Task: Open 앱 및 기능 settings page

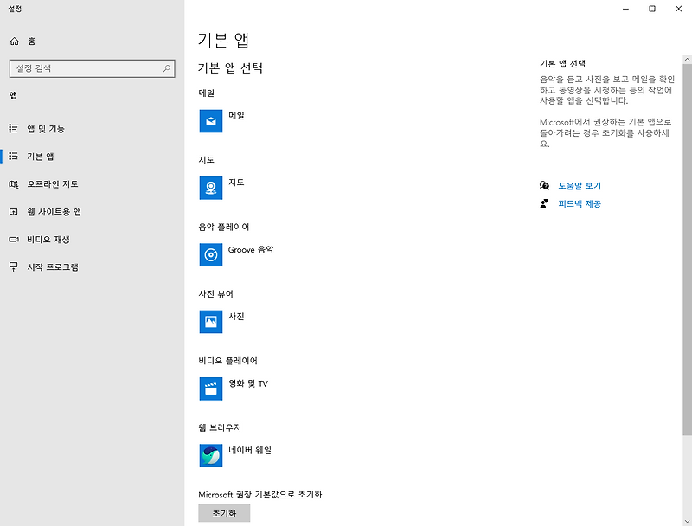Action: tap(46, 129)
